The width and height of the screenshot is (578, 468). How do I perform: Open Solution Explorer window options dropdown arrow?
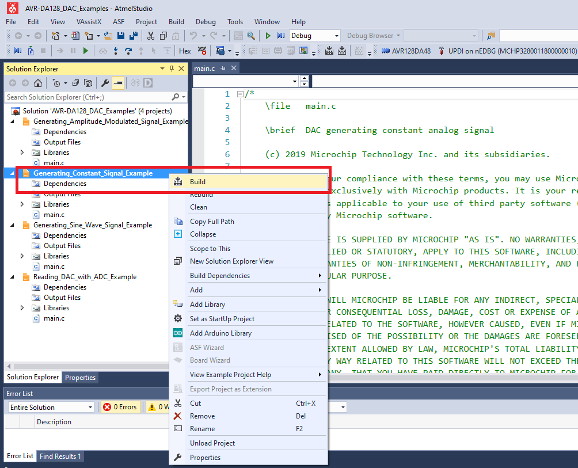(162, 69)
